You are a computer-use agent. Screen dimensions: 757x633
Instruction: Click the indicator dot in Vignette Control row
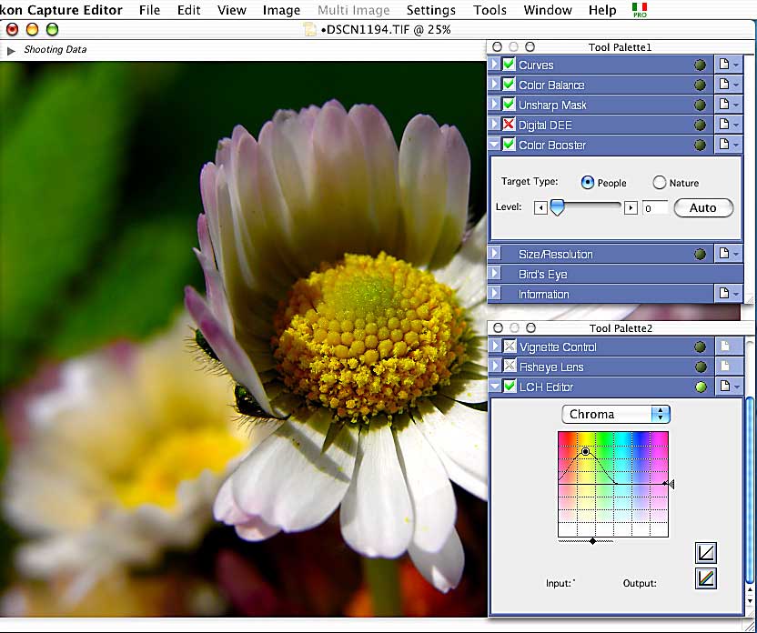(x=700, y=347)
